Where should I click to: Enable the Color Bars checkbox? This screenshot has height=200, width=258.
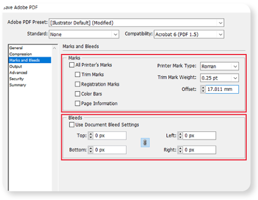[x=77, y=94]
